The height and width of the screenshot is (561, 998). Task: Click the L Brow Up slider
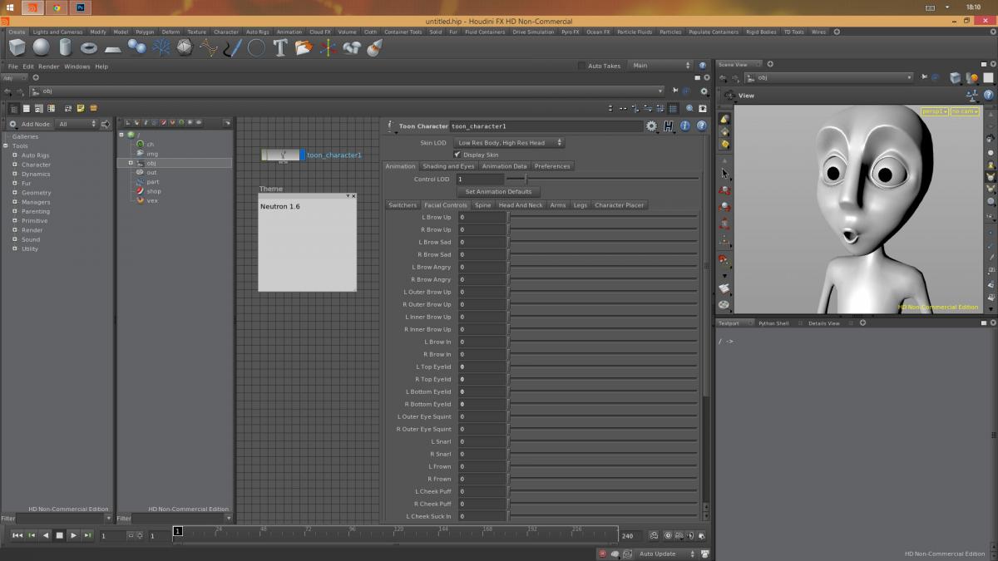[x=604, y=217]
